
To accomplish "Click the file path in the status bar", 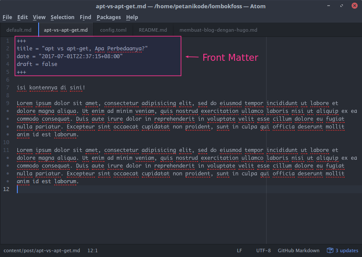I will pos(42,250).
